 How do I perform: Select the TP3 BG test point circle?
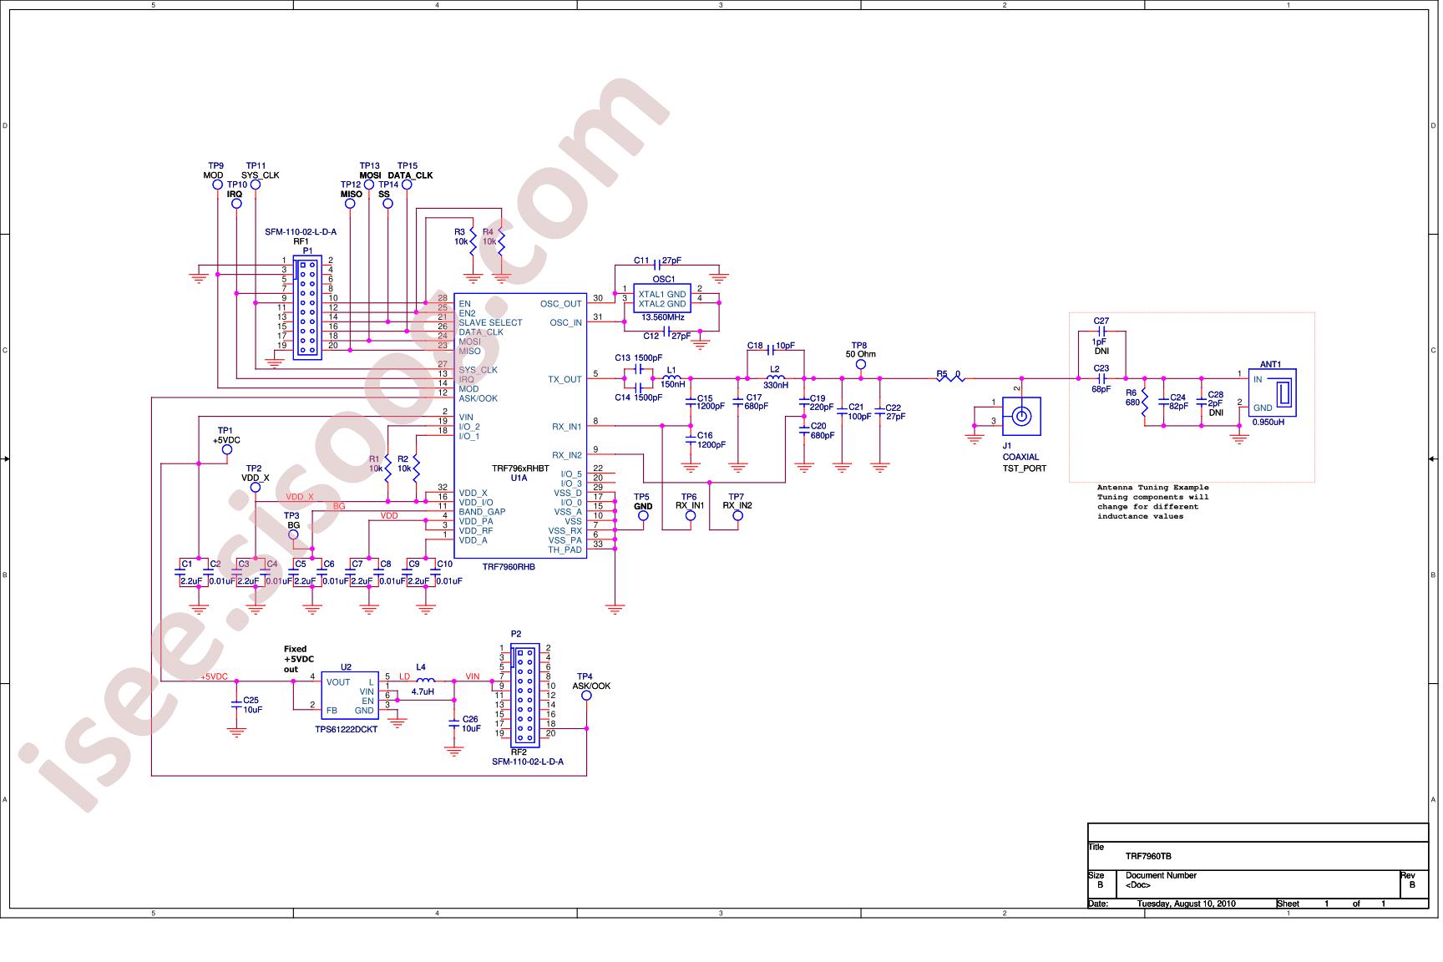(293, 534)
